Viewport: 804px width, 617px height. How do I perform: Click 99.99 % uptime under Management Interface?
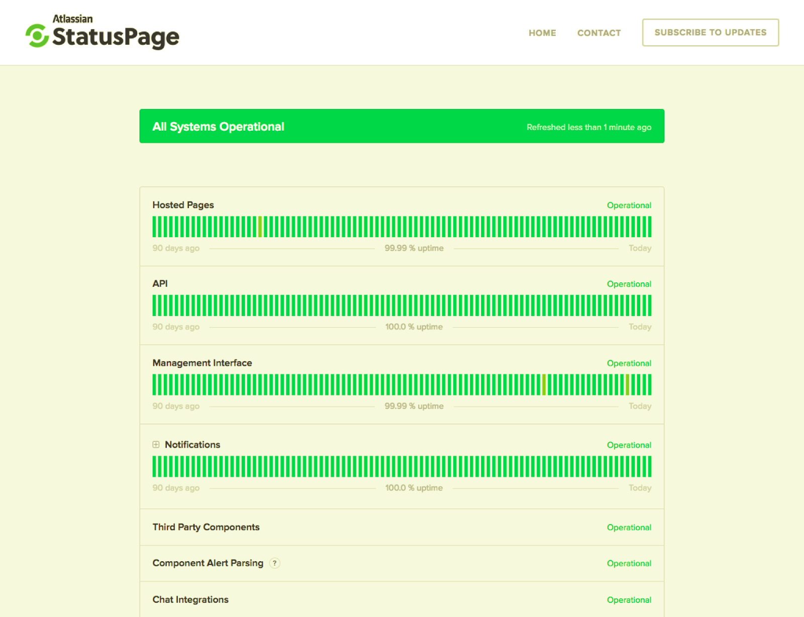(414, 406)
